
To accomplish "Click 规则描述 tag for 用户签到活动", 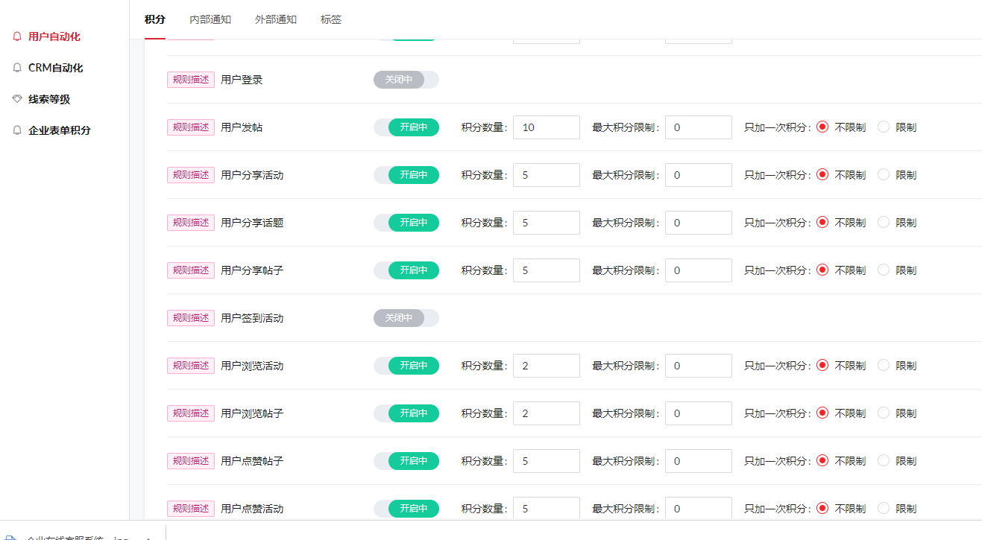I will [x=191, y=318].
